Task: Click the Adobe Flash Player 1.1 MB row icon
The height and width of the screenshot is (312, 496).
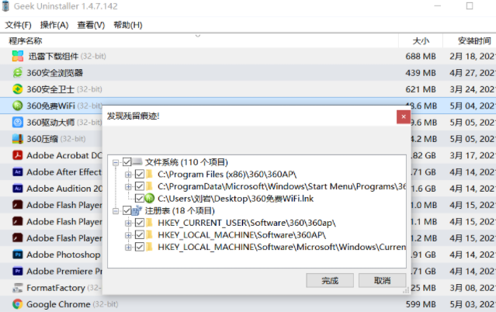Action: [x=18, y=221]
